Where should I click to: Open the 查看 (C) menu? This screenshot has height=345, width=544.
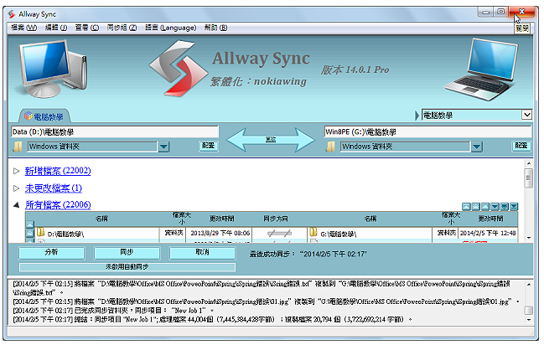click(x=86, y=28)
